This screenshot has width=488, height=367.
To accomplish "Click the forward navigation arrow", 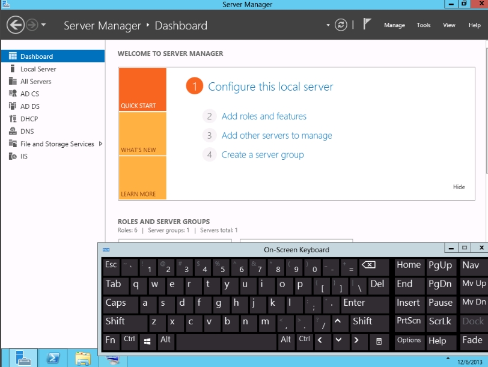I will click(32, 25).
